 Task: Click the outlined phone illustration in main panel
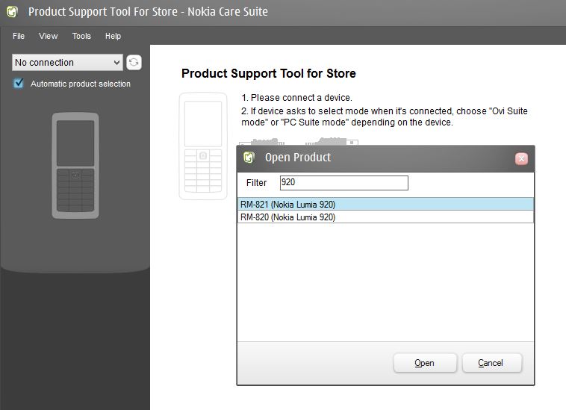(x=203, y=146)
